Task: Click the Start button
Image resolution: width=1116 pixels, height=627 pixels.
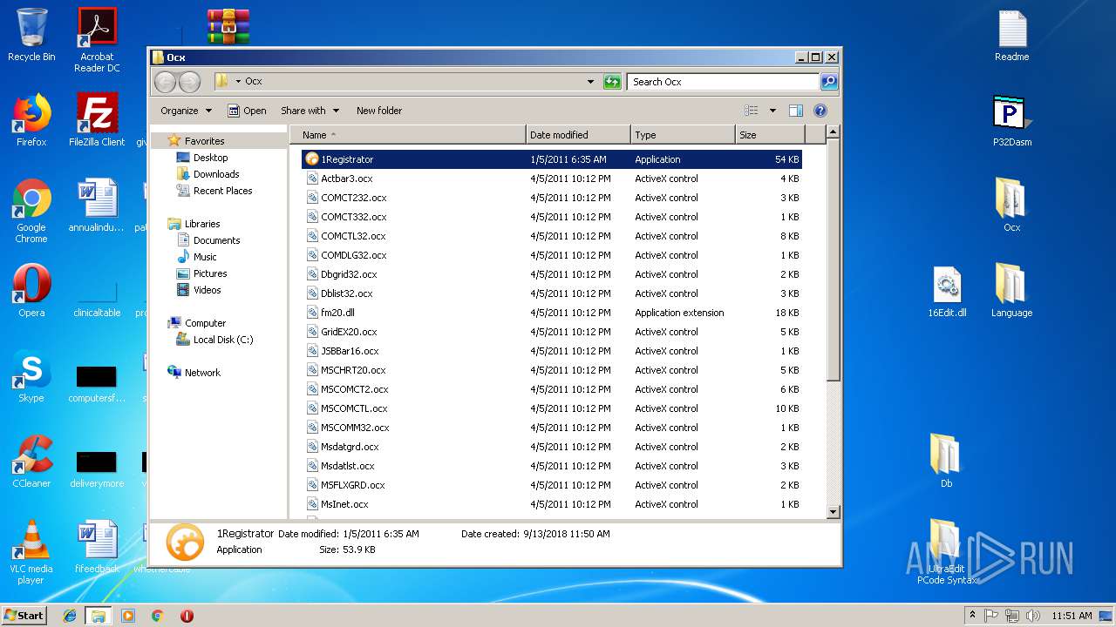Action: point(24,615)
